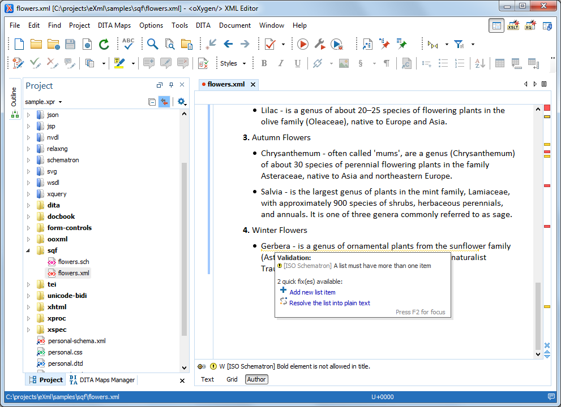Open the Tools menu
This screenshot has width=561, height=407.
(x=179, y=25)
